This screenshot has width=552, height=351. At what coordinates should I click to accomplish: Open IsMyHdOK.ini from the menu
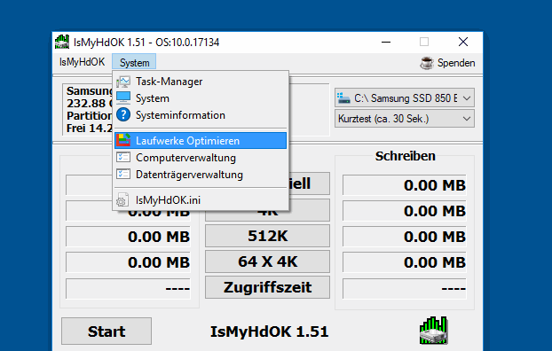point(201,200)
